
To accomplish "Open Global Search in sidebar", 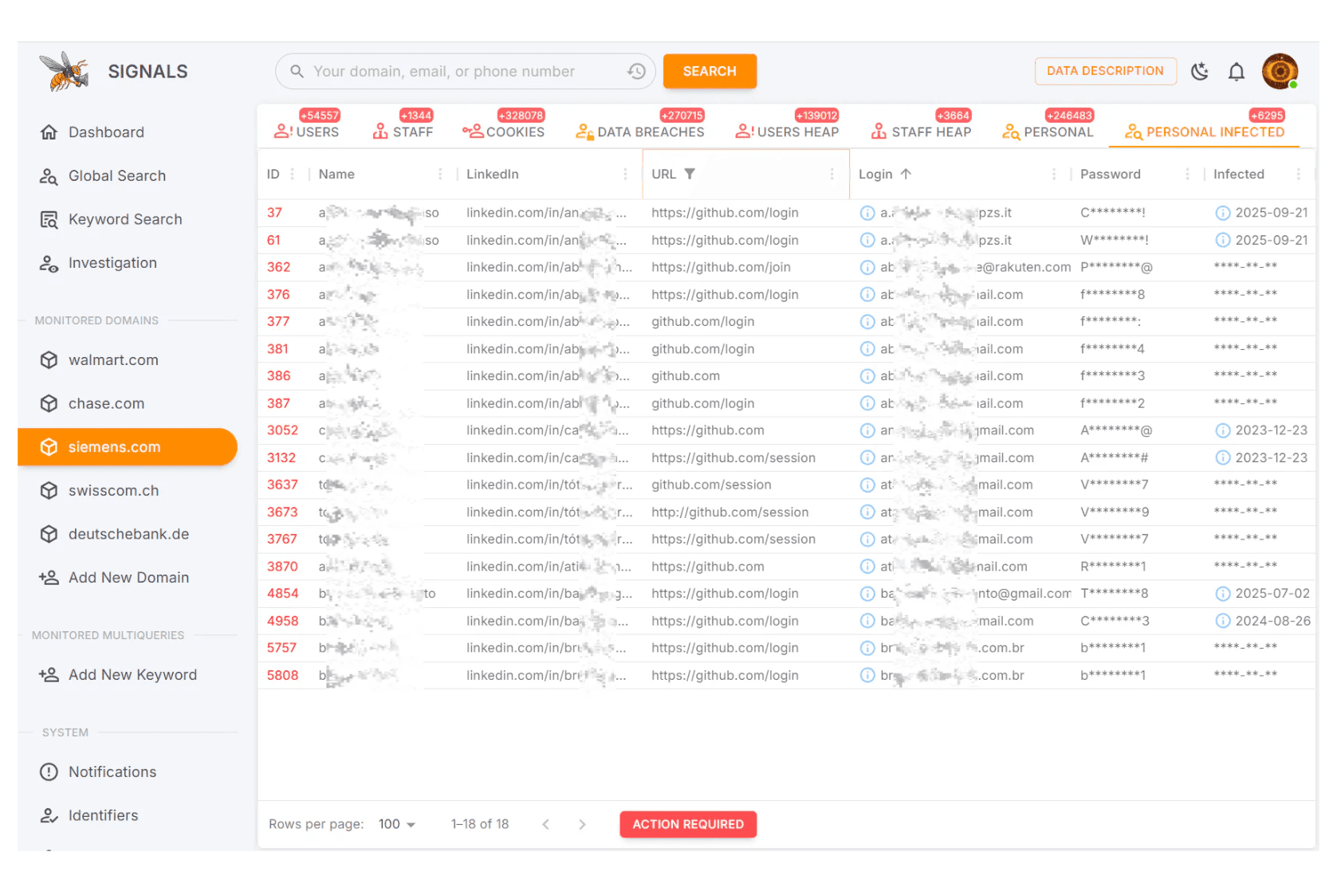I will click(116, 176).
